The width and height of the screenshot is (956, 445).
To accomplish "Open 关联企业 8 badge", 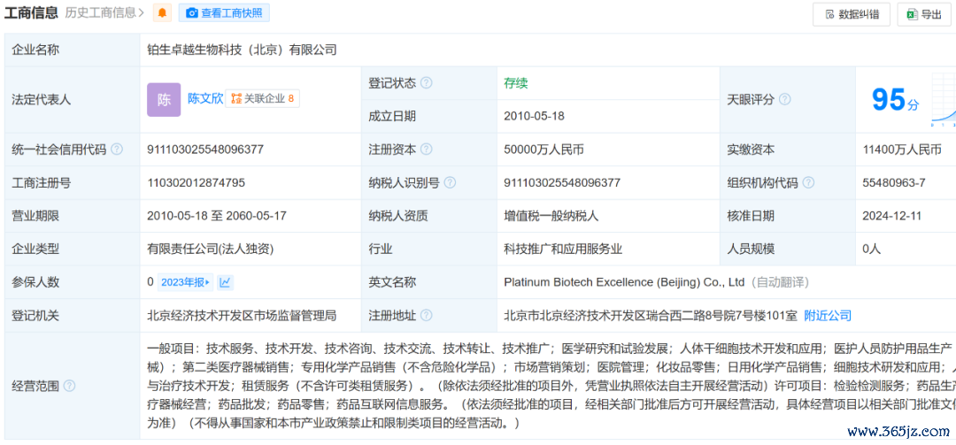I will pos(263,99).
